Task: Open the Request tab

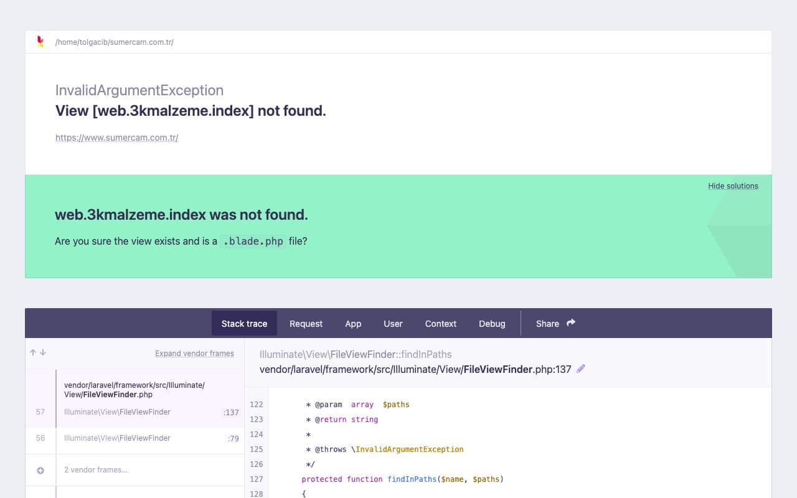Action: tap(306, 324)
